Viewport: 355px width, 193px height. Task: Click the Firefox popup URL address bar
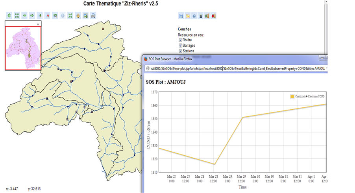coord(236,68)
